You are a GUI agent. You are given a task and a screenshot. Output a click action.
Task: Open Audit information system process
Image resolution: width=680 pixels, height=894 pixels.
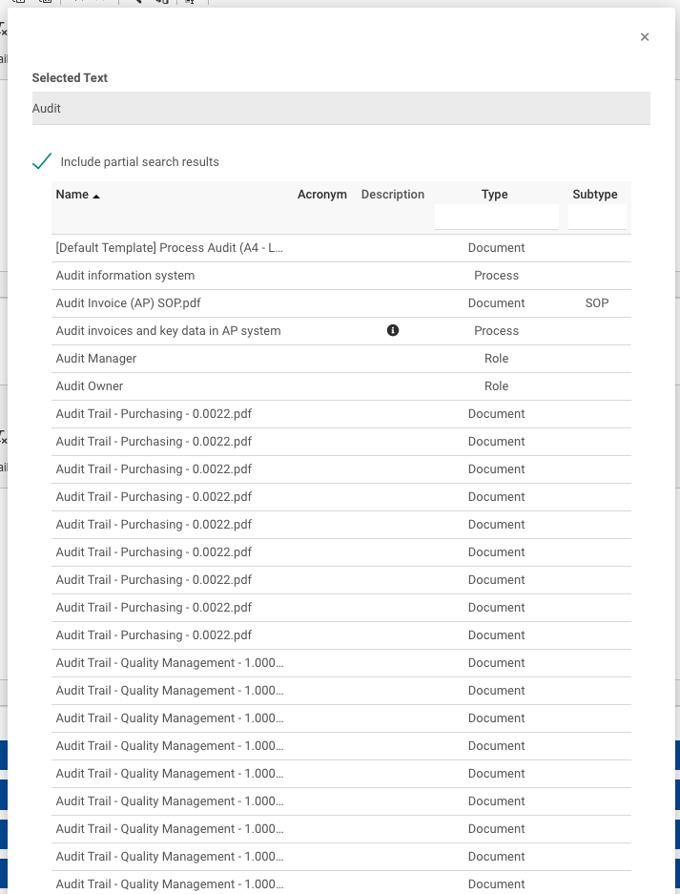[x=125, y=276]
